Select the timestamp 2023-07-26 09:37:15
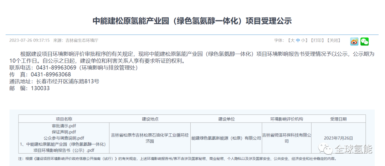385x166 pixels. 30,41
